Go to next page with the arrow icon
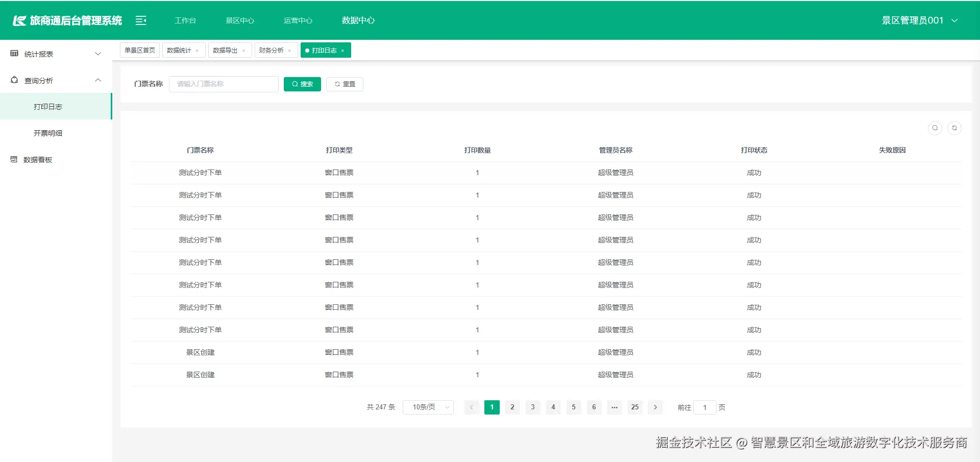The width and height of the screenshot is (980, 462). pos(655,407)
